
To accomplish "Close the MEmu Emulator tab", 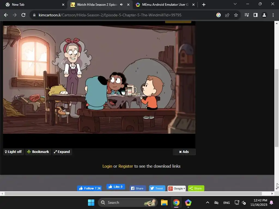I will [x=193, y=5].
